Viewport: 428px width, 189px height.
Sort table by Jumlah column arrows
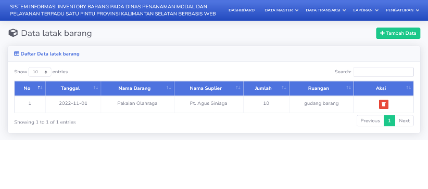(x=284, y=88)
